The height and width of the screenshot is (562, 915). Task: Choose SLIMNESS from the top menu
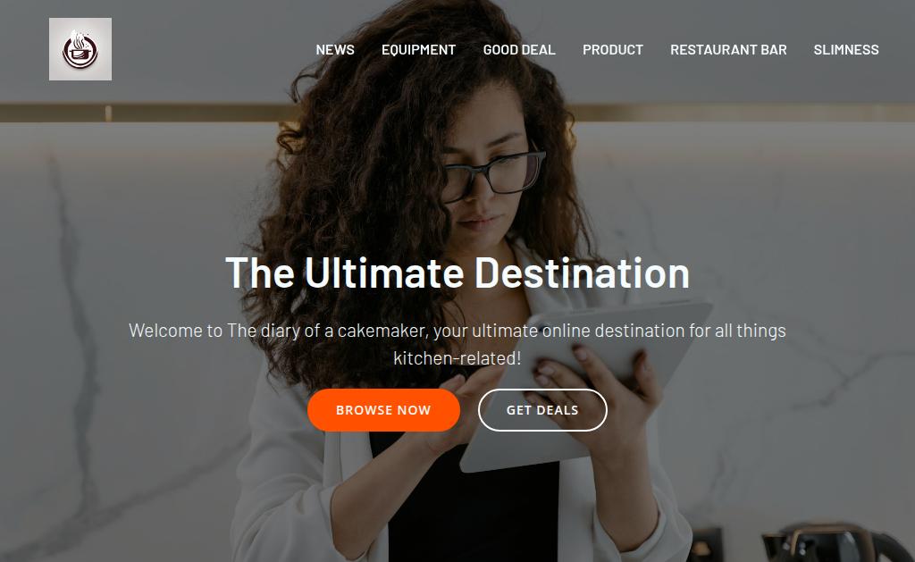click(846, 50)
